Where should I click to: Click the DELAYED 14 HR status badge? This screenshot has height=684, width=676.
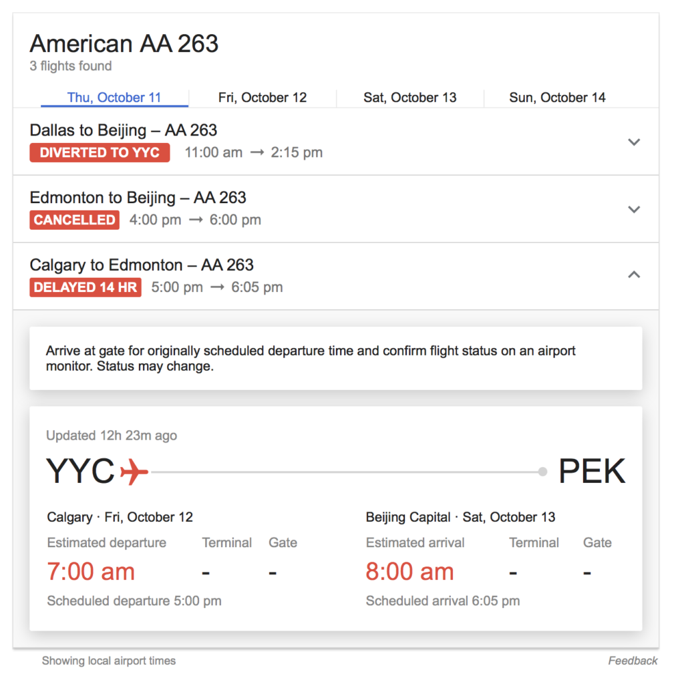tap(86, 287)
